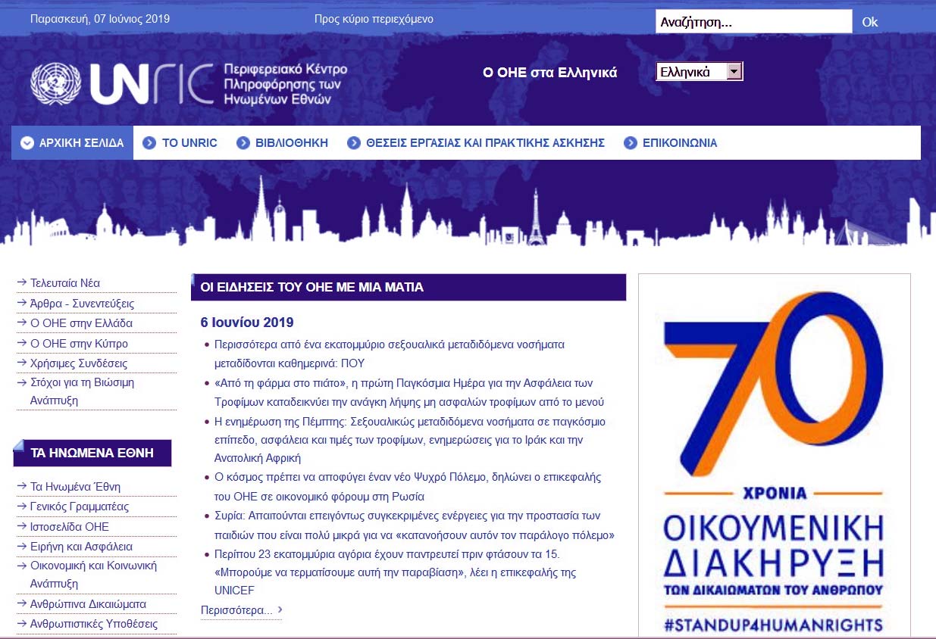The image size is (936, 639).
Task: Open Άρθρα - Συνεντεύξεις sidebar link
Action: [x=82, y=304]
